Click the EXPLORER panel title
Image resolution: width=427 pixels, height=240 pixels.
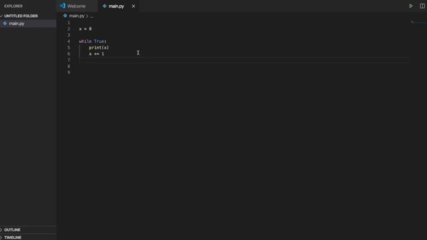click(13, 6)
